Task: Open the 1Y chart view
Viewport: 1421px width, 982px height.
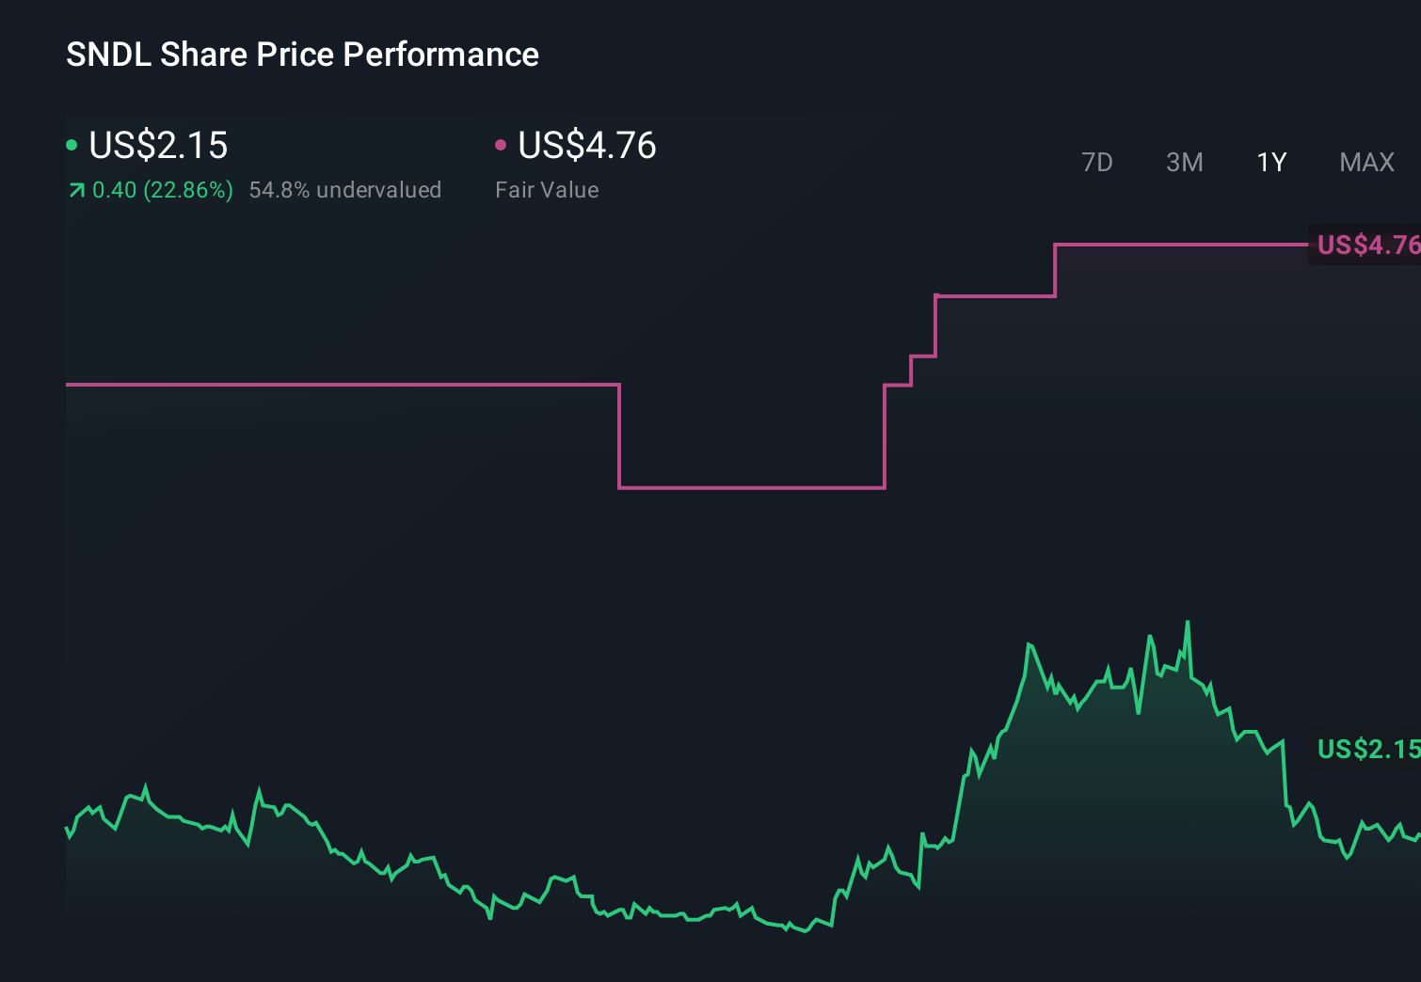Action: coord(1270,162)
